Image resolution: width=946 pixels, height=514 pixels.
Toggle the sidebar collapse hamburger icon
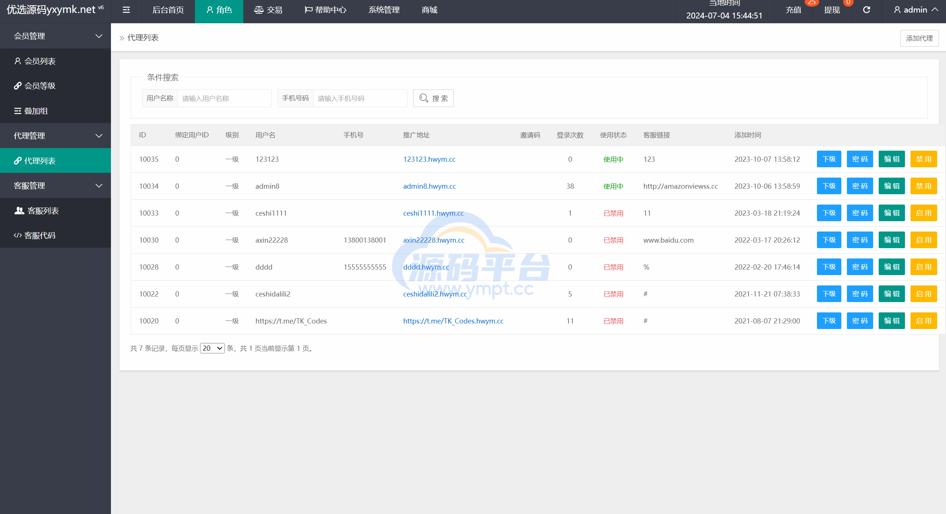coord(126,10)
